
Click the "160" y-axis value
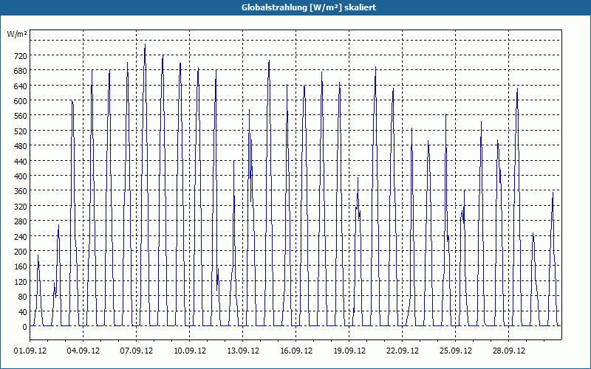point(21,267)
